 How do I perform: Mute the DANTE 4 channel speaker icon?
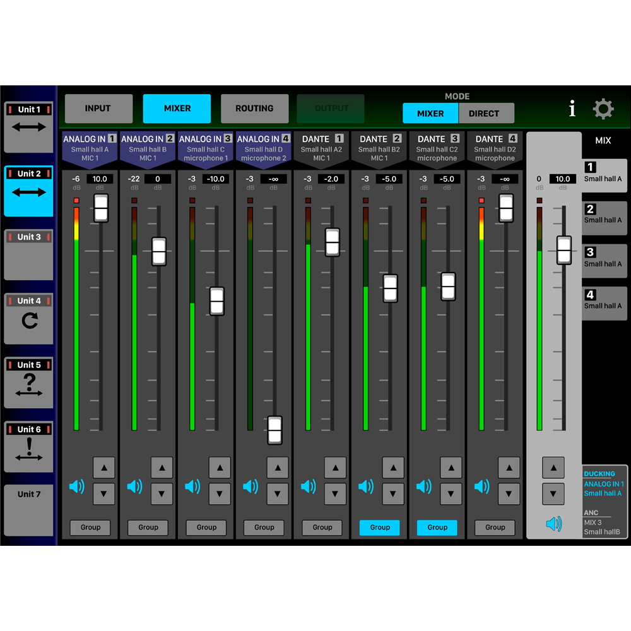click(481, 487)
